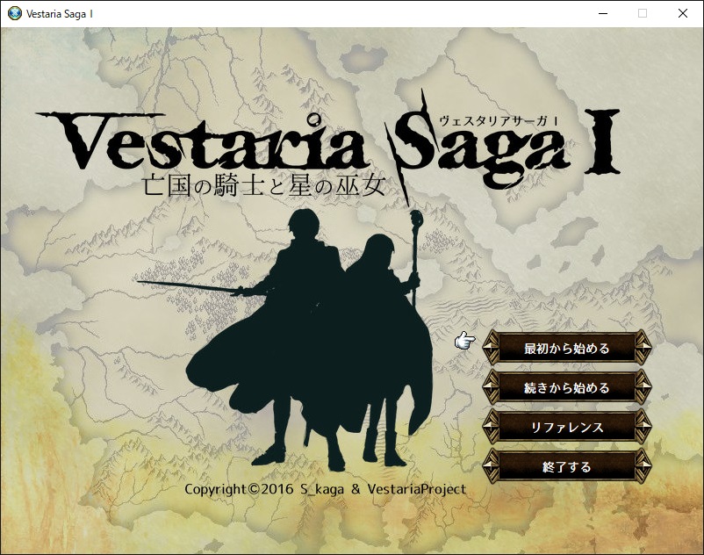The image size is (704, 555).
Task: Choose 終了する to quit the game
Action: [566, 466]
